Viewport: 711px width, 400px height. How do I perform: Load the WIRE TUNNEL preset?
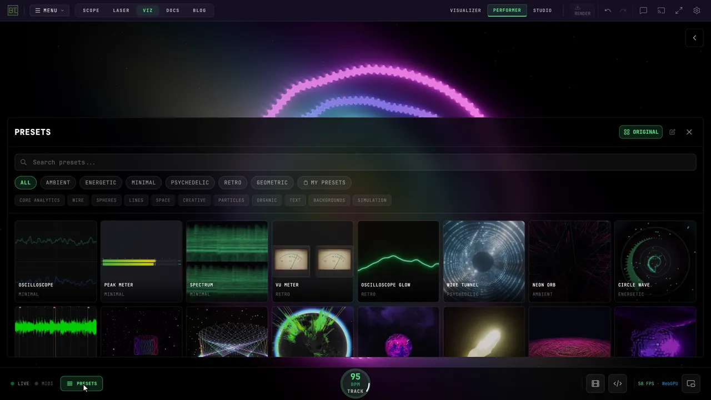pyautogui.click(x=484, y=261)
